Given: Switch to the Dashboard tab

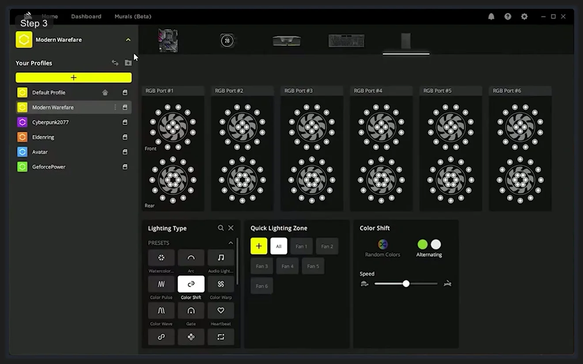Looking at the screenshot, I should click(x=86, y=16).
